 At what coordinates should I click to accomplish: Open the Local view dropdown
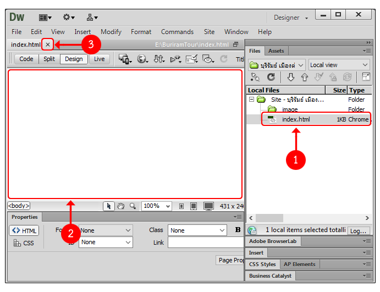pyautogui.click(x=339, y=65)
